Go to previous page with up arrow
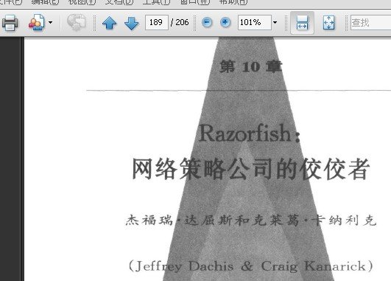391x281 pixels. click(x=110, y=23)
